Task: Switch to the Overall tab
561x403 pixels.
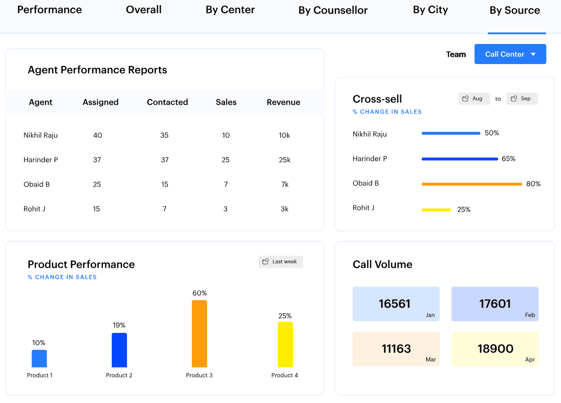Action: click(x=144, y=10)
